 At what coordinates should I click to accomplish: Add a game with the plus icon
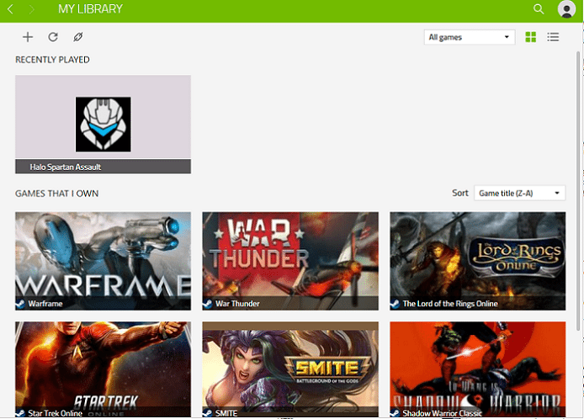point(28,37)
